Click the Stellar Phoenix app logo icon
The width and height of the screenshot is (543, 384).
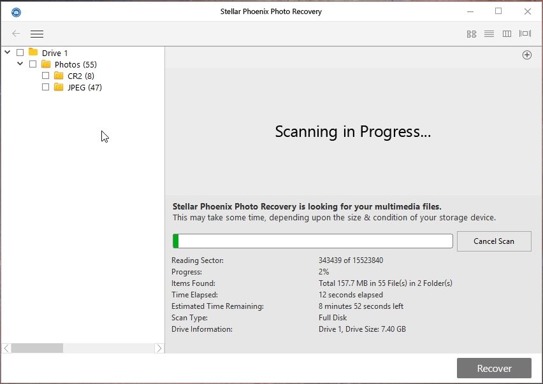[16, 12]
